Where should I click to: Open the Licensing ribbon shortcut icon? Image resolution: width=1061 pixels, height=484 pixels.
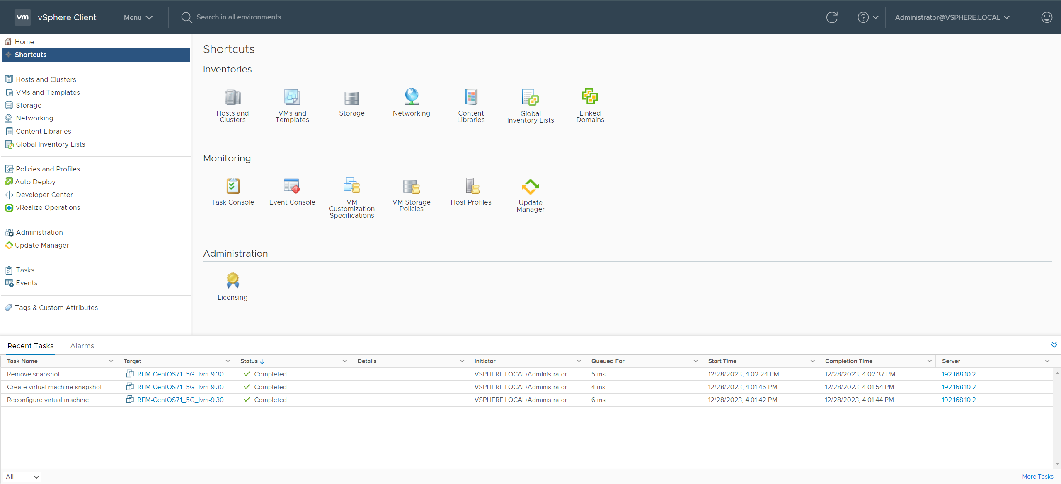(x=233, y=281)
